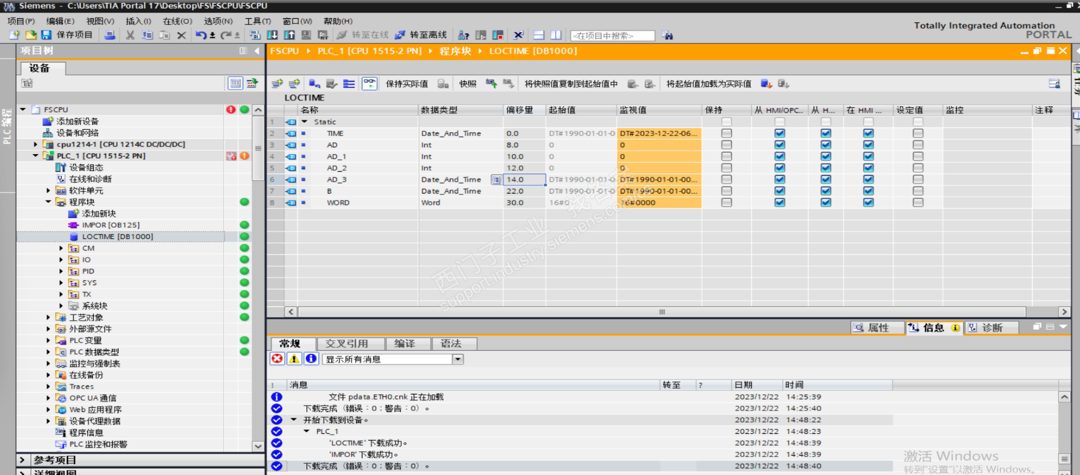
Task: Click the expanded mode icon in DB toolbar
Action: pos(349,84)
